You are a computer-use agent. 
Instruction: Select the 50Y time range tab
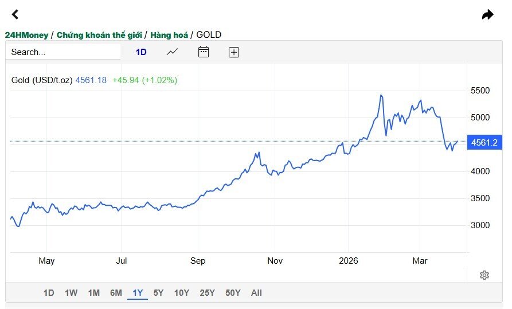pos(233,293)
